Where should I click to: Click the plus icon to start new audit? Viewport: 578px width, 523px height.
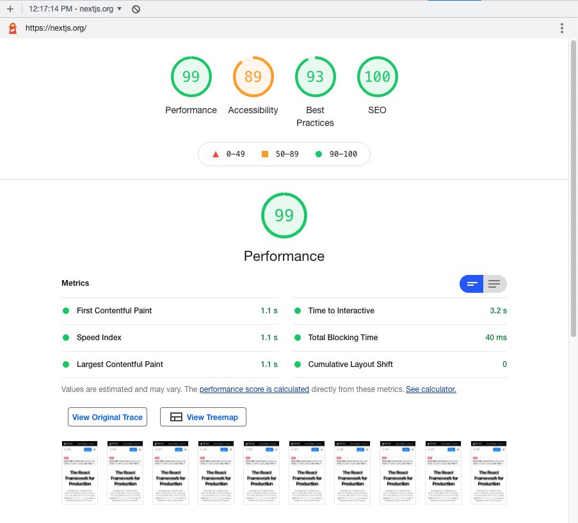click(10, 9)
